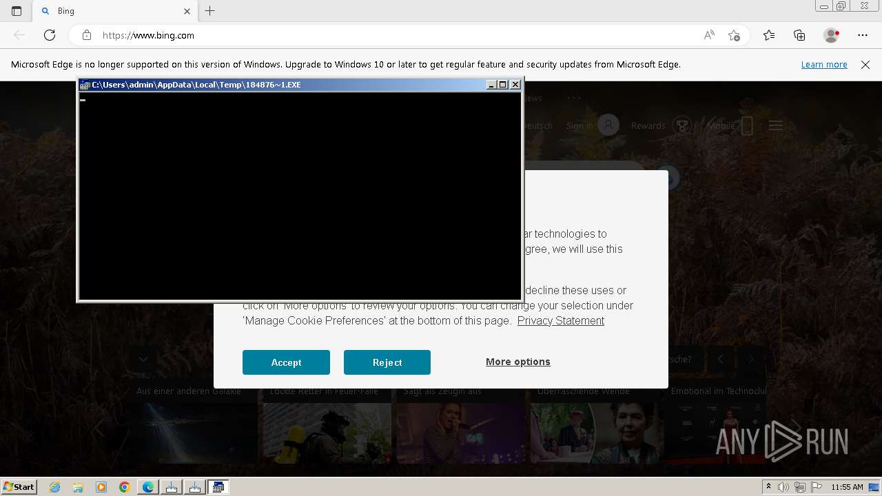Dismiss the Edge unsupported notification bar
Image resolution: width=882 pixels, height=496 pixels.
coord(865,65)
